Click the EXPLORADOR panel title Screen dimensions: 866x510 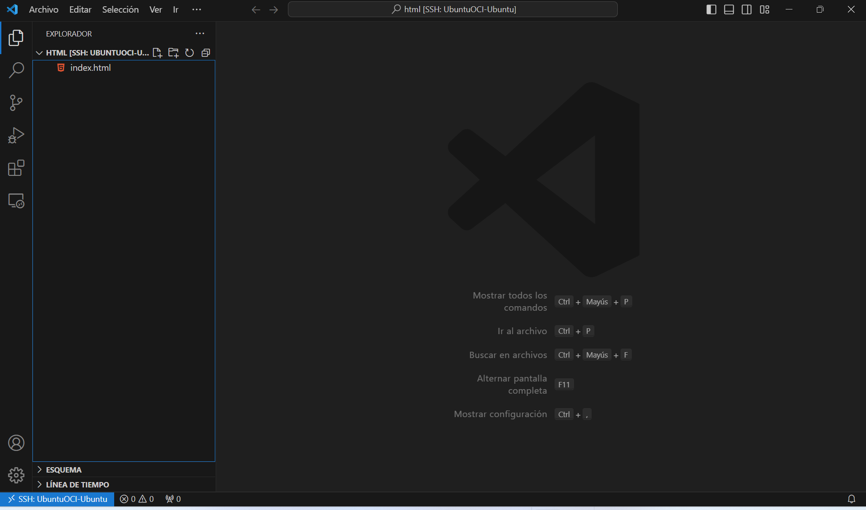click(69, 34)
